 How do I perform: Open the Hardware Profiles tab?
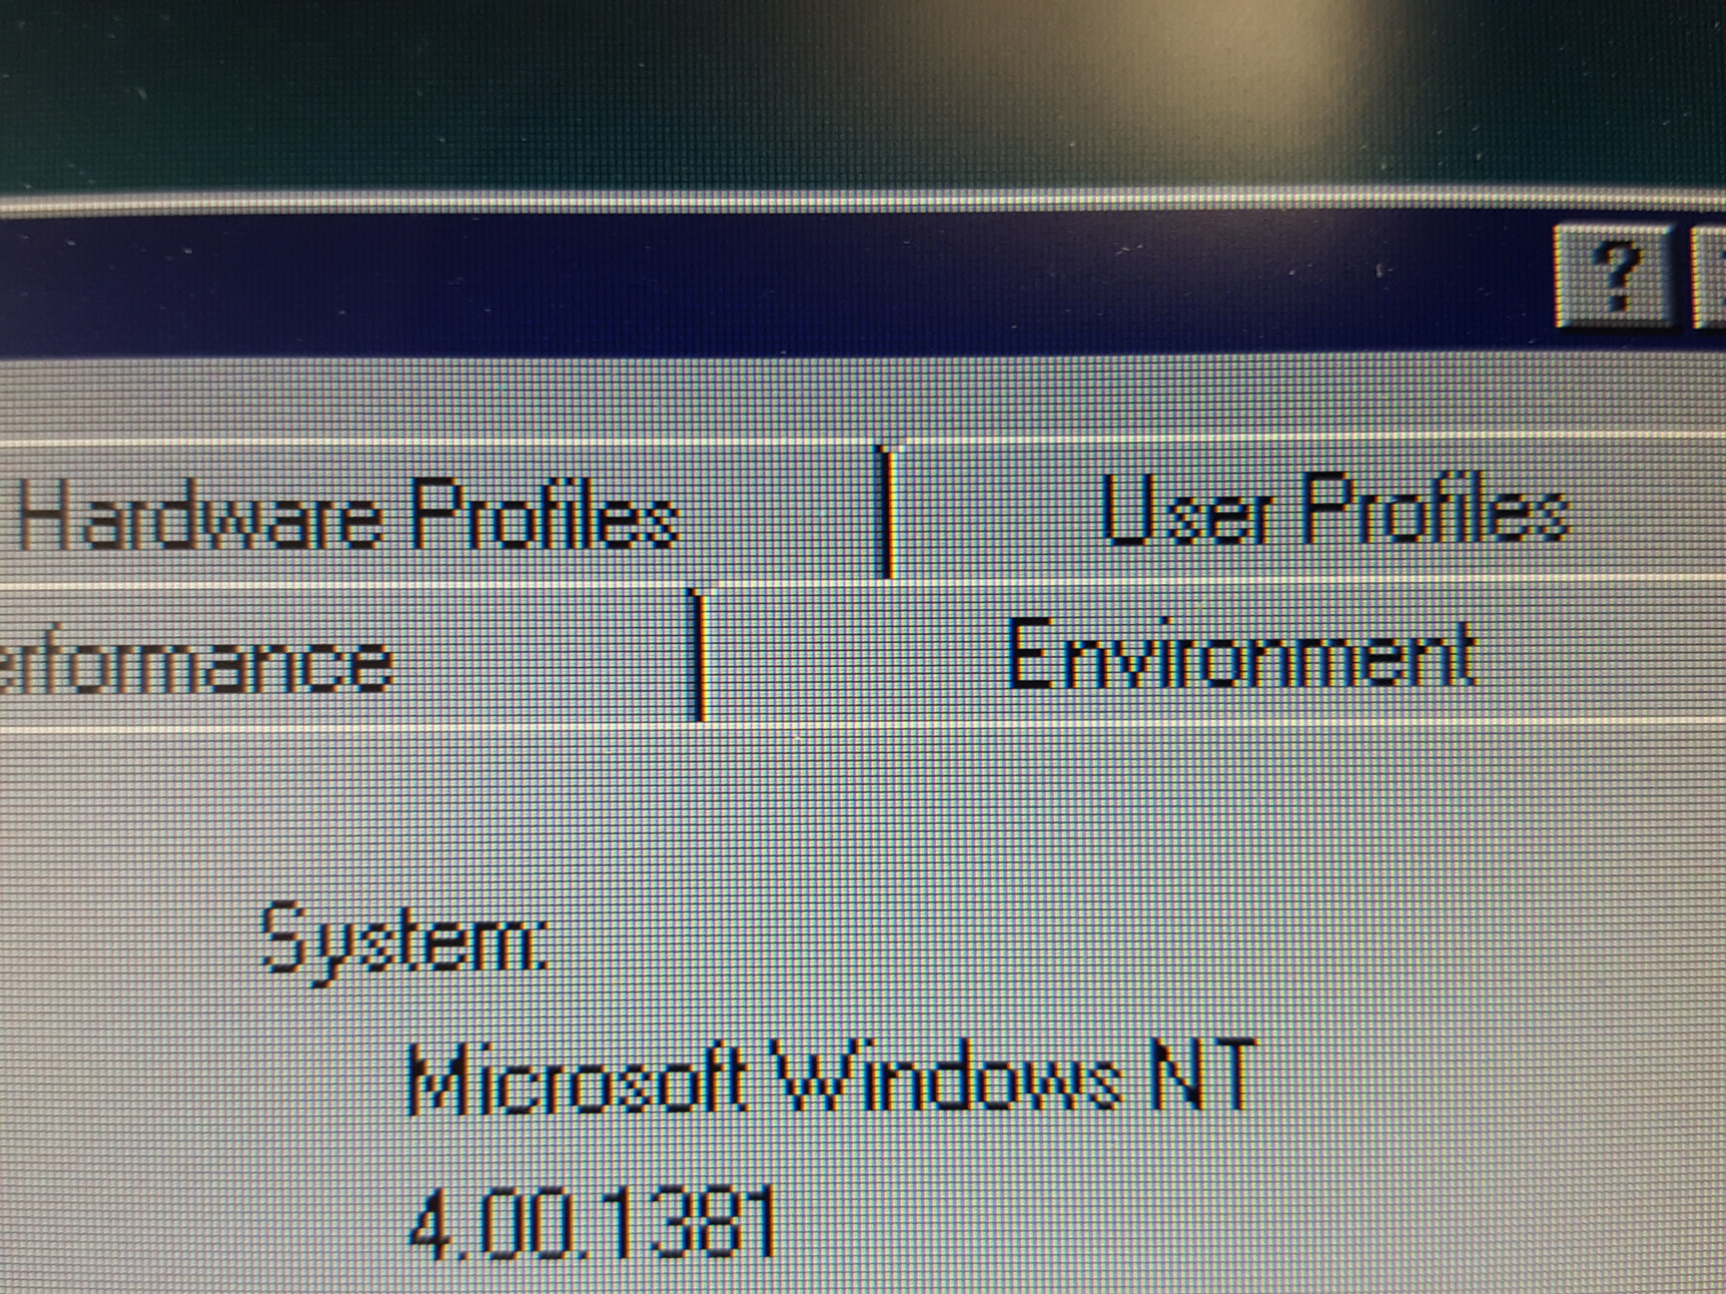tap(439, 511)
